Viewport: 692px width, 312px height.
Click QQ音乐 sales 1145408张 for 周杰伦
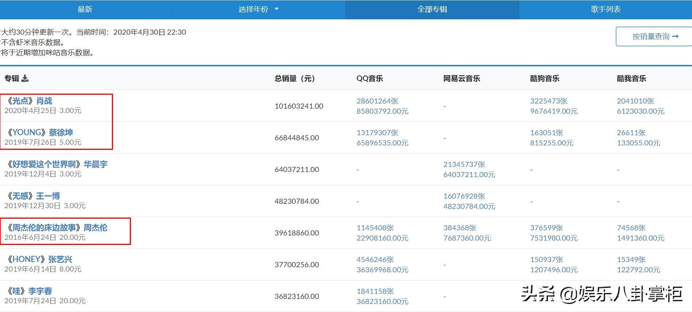375,228
